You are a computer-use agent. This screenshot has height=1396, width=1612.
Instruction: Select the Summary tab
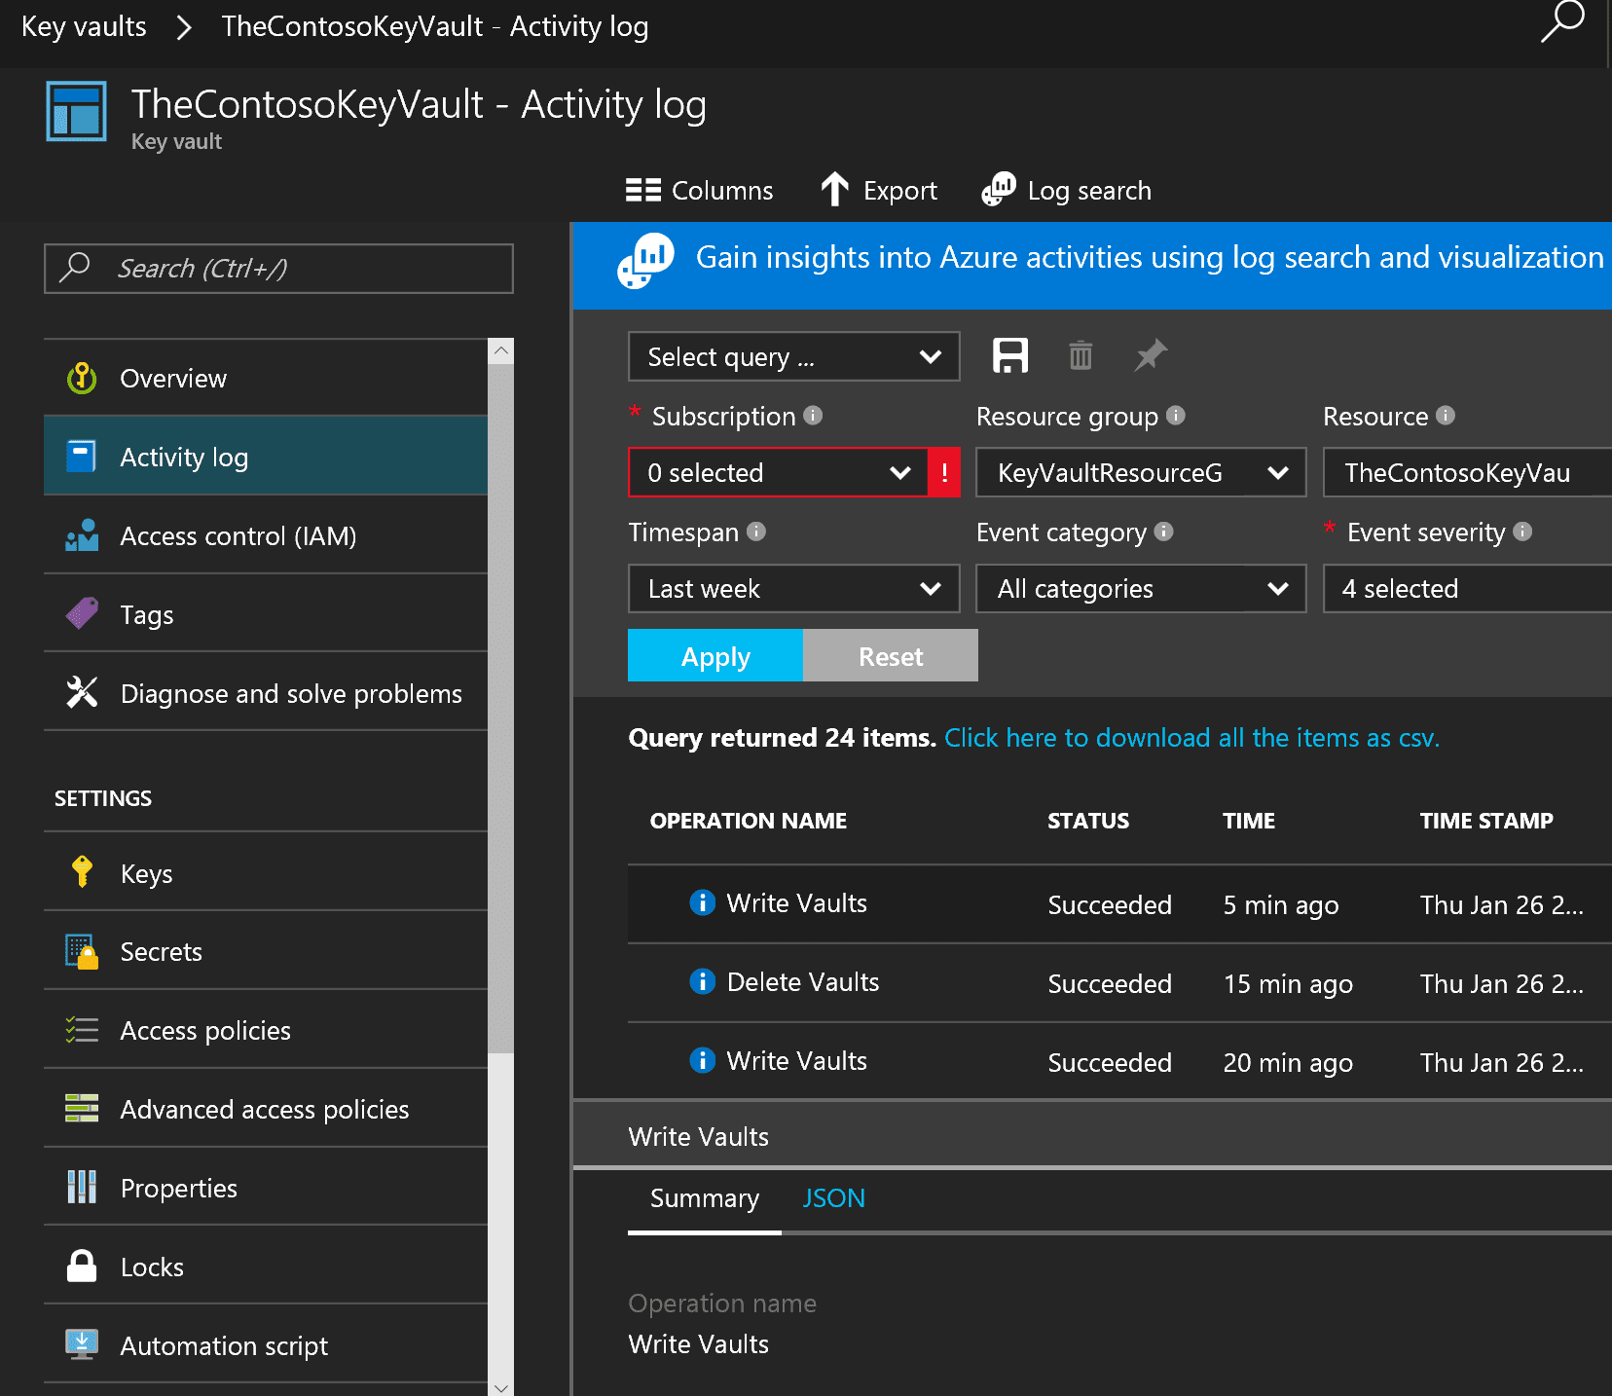704,1198
